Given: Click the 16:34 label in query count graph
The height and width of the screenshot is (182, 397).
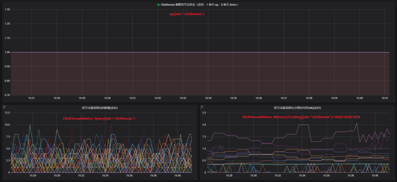Looking at the screenshot, I should [105, 175].
